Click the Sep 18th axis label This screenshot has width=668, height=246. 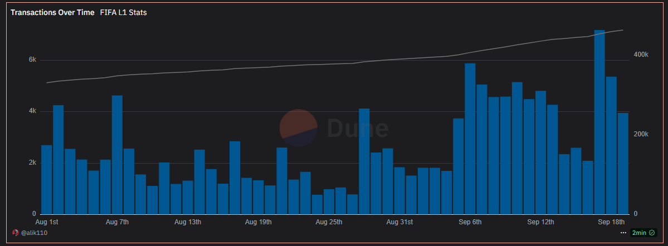pyautogui.click(x=611, y=222)
